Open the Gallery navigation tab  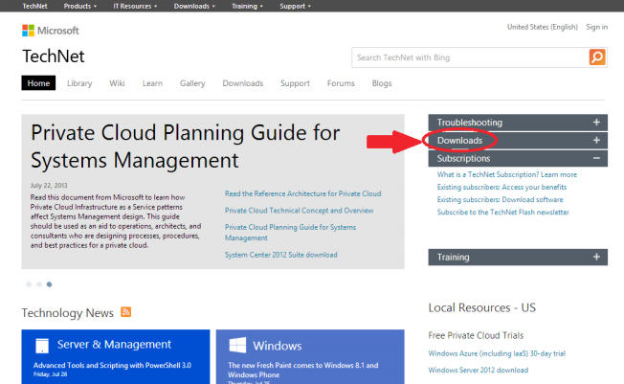(192, 83)
